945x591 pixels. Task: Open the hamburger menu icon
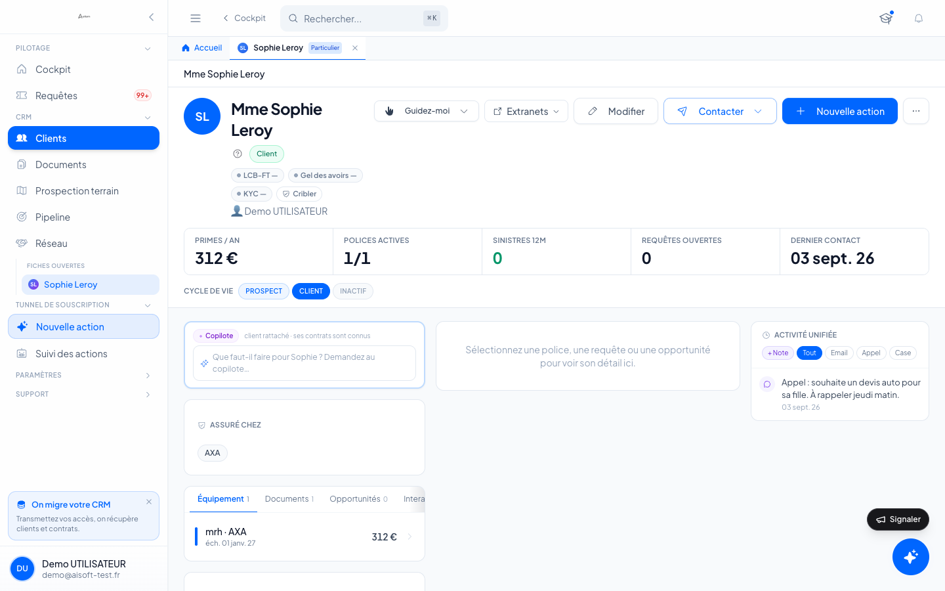click(x=196, y=18)
